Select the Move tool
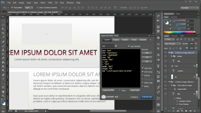The height and width of the screenshot is (113, 201). (x=3, y=17)
